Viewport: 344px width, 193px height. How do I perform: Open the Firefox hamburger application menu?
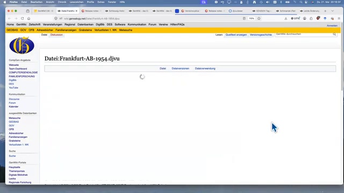(x=339, y=19)
